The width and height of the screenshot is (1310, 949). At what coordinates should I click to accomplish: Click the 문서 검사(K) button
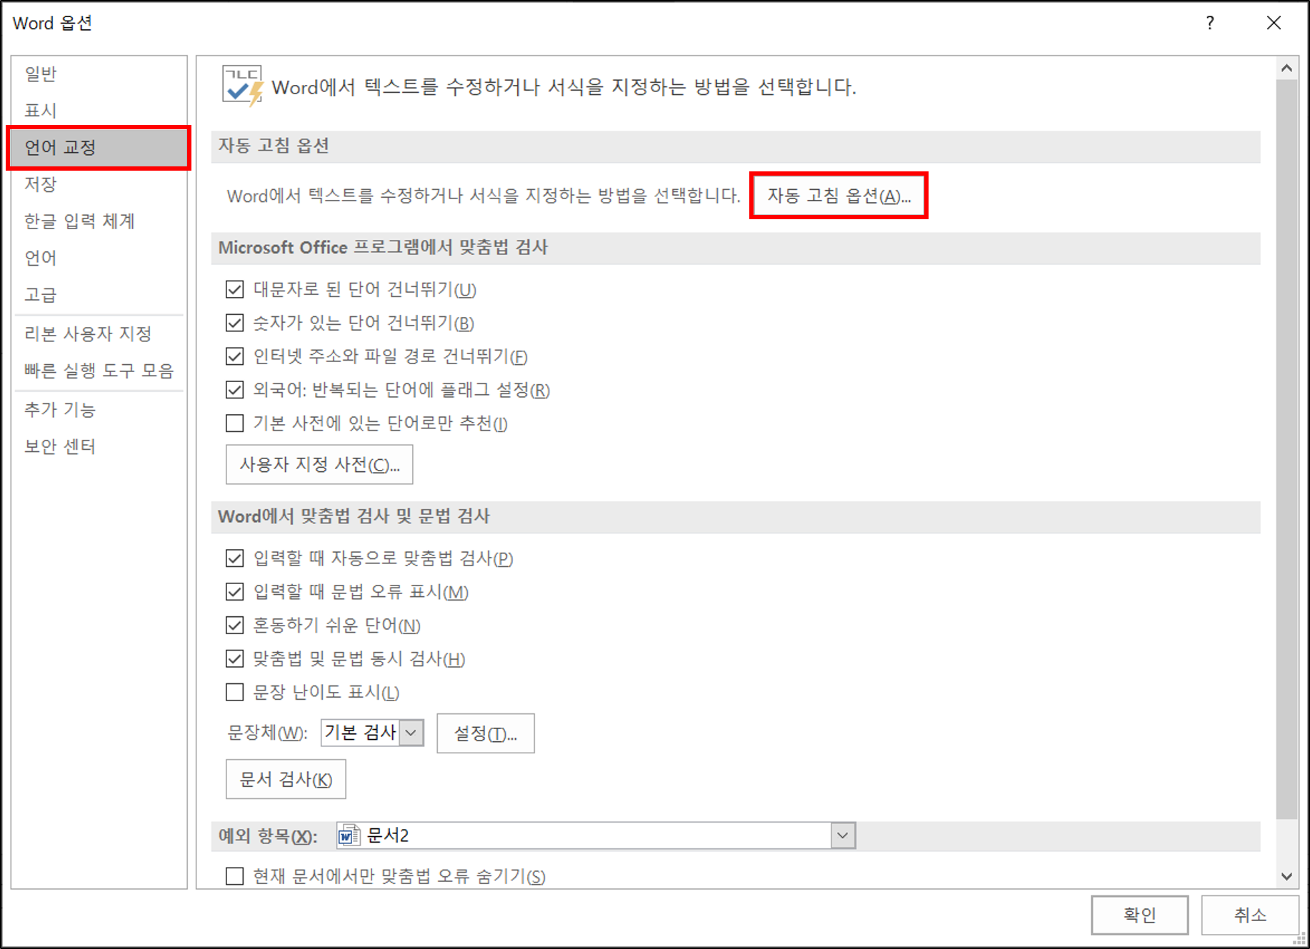click(286, 779)
